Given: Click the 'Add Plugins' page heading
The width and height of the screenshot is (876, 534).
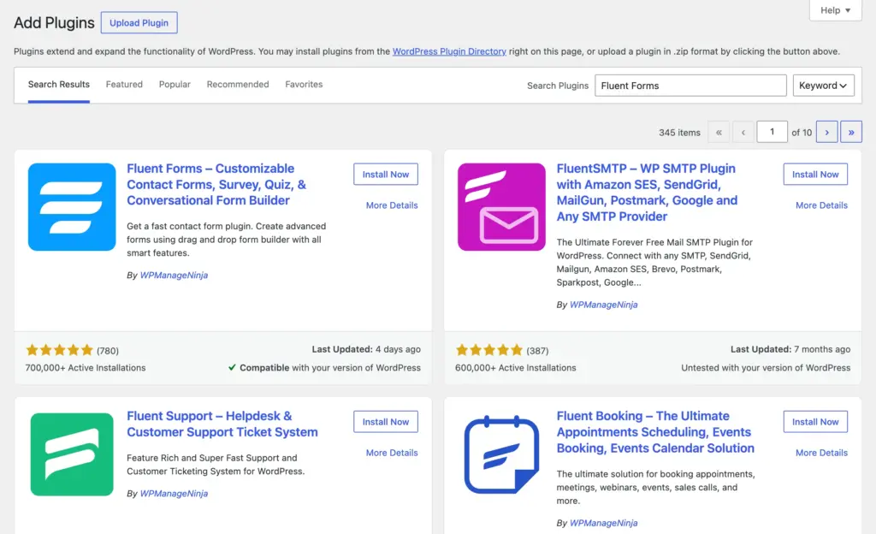Looking at the screenshot, I should (54, 23).
